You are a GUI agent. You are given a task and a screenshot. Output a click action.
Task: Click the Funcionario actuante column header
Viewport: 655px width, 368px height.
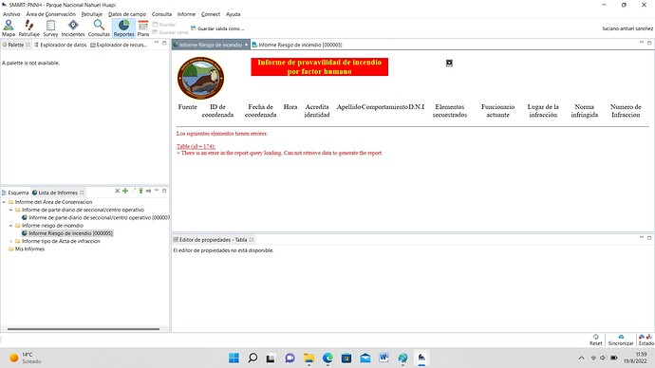pos(497,111)
